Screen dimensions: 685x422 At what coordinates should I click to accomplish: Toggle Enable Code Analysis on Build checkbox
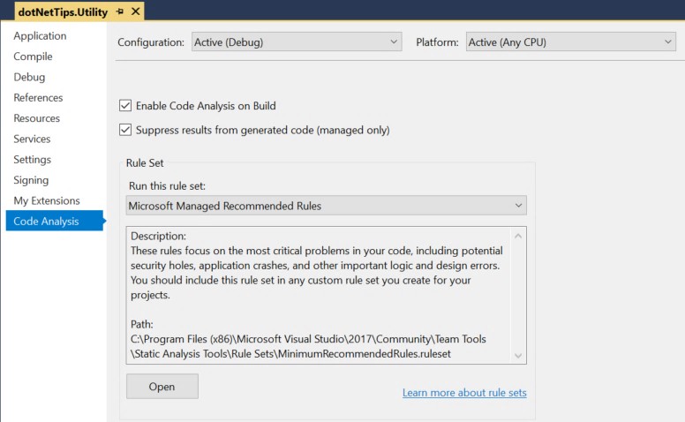(125, 106)
